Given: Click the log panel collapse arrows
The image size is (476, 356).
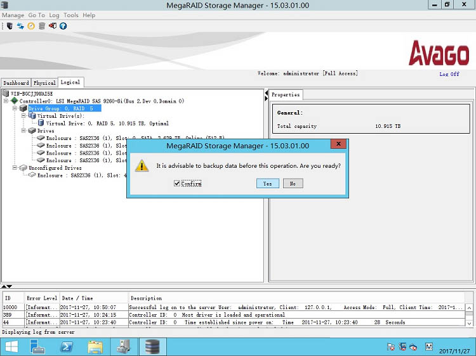Looking at the screenshot, I should click(6, 286).
